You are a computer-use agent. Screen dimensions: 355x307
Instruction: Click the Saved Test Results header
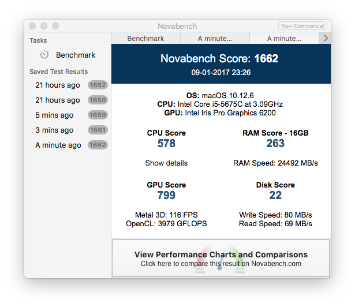pyautogui.click(x=59, y=72)
